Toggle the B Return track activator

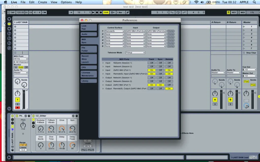[x=230, y=100]
